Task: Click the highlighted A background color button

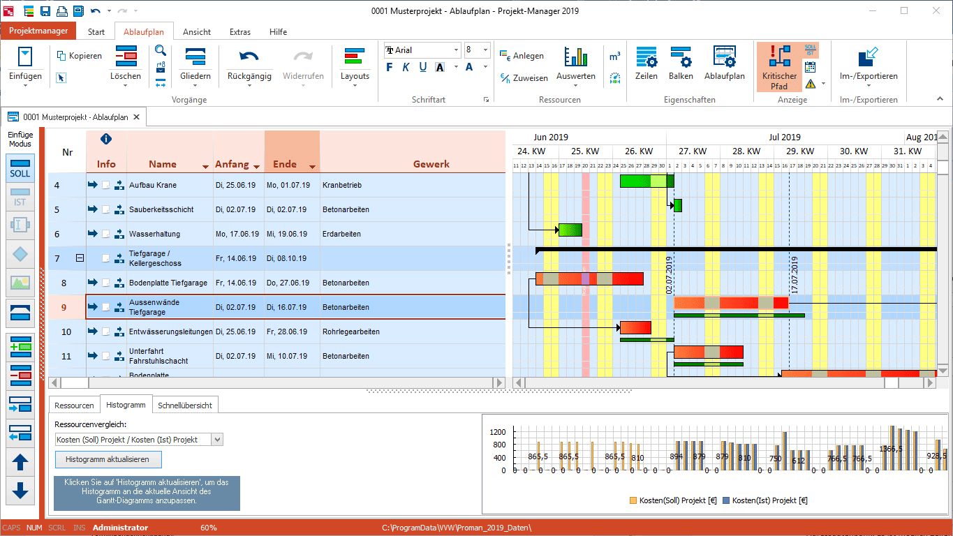Action: click(x=440, y=67)
